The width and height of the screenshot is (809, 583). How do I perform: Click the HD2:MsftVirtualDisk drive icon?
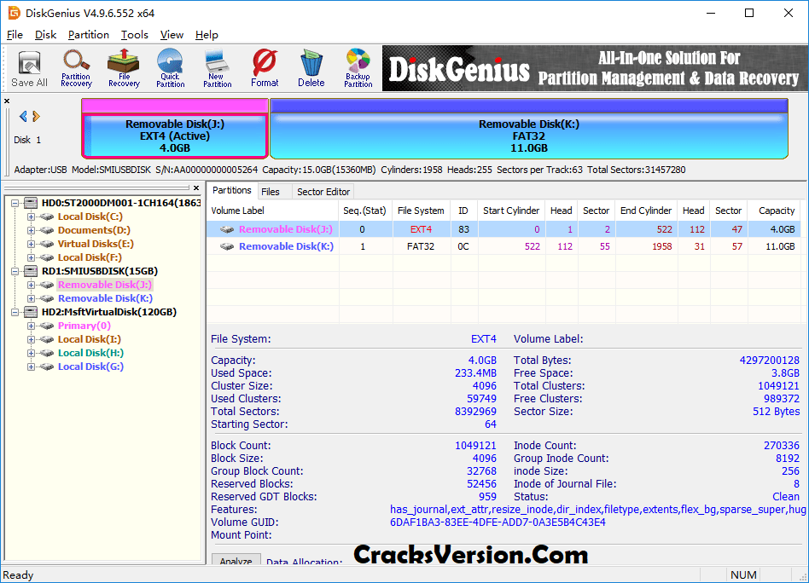point(32,312)
